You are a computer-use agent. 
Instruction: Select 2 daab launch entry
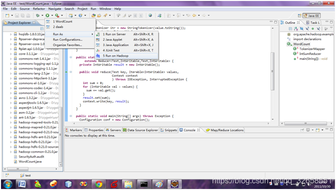click(x=70, y=27)
